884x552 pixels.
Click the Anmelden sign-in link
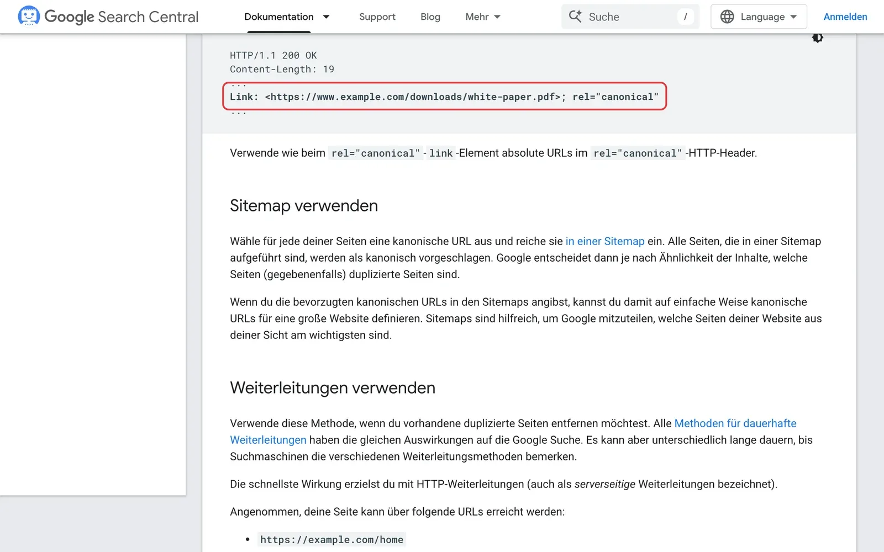point(845,17)
